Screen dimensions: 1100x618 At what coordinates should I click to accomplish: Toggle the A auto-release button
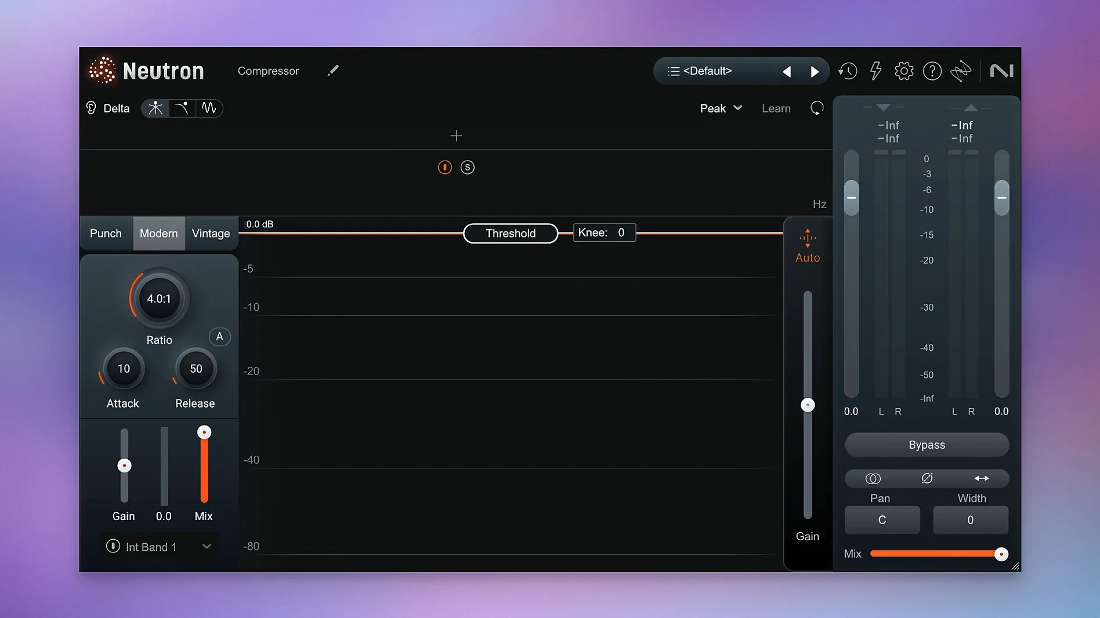219,337
